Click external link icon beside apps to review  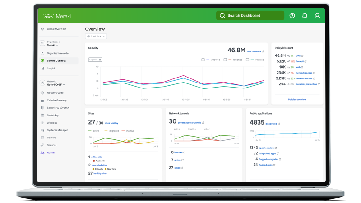tap(276, 148)
